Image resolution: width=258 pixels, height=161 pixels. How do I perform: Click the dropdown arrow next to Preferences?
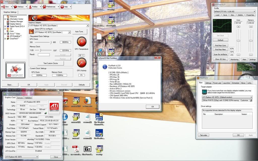[58, 7]
